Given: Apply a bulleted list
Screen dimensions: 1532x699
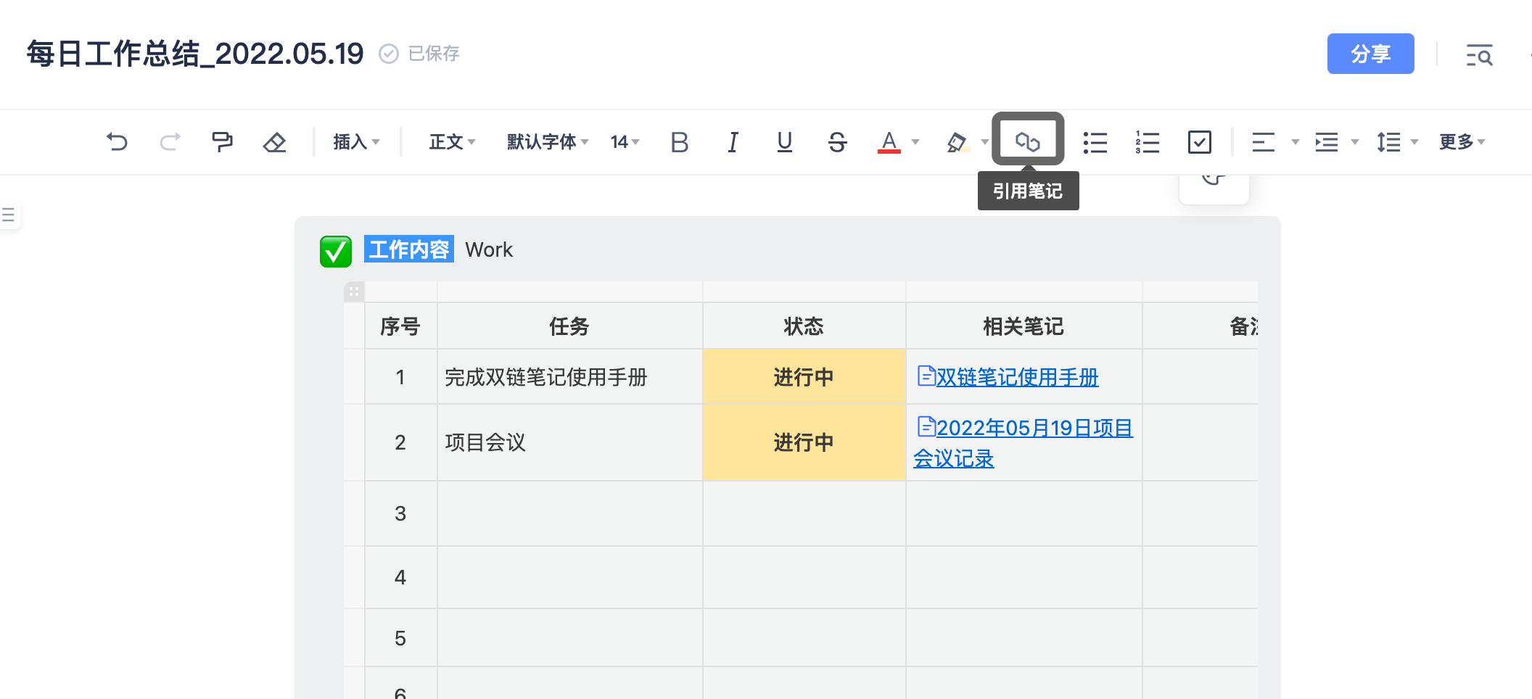Looking at the screenshot, I should pos(1095,142).
